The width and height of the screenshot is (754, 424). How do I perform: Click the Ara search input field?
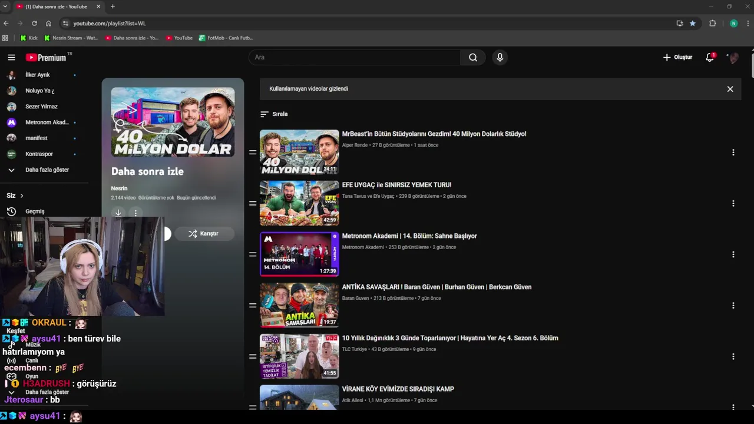point(355,57)
